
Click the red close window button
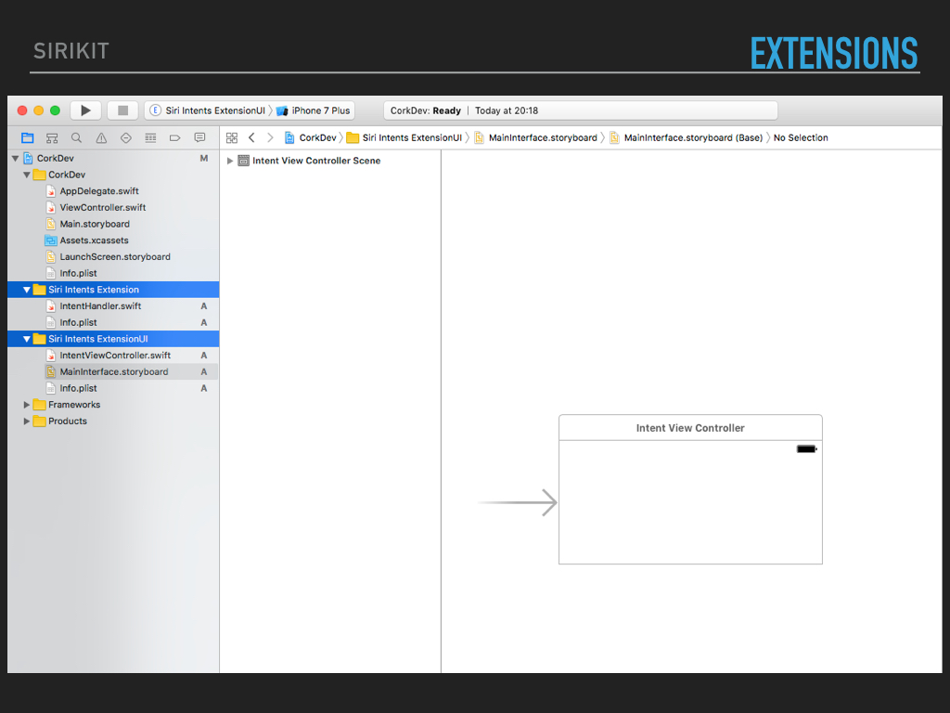point(22,110)
